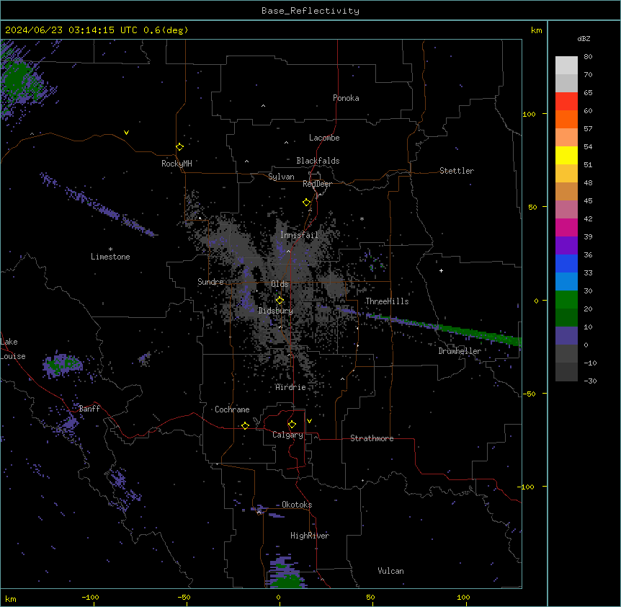Click the Base_Reflectivity title
The image size is (621, 607).
coord(310,11)
